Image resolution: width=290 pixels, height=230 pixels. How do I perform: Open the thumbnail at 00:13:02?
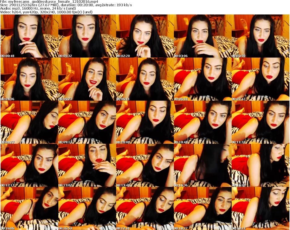87,165
